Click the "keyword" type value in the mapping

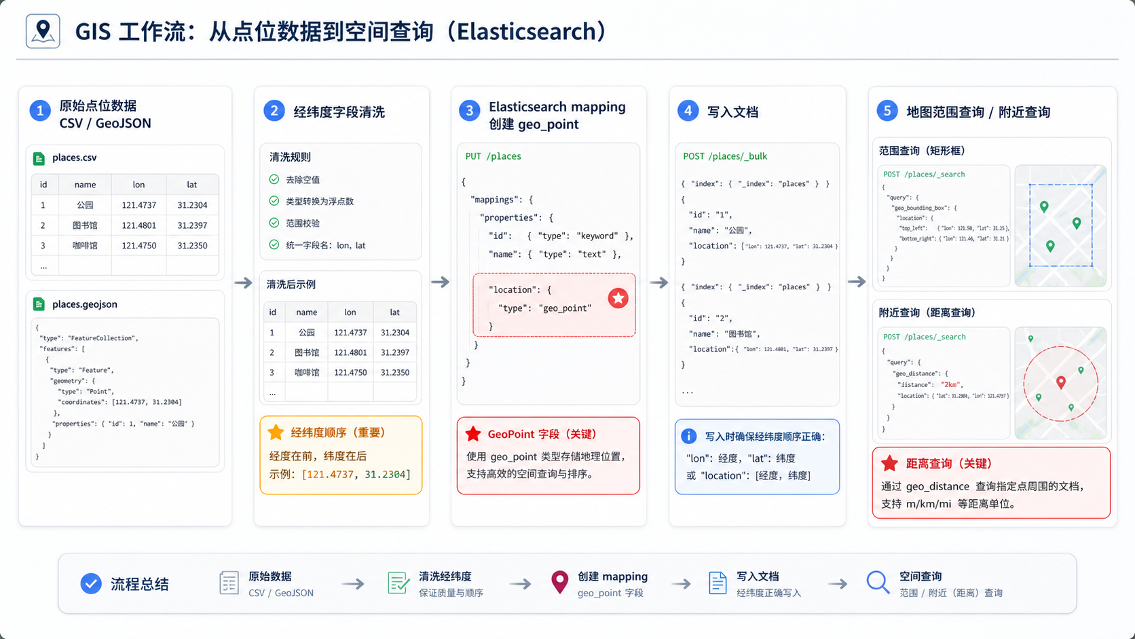pyautogui.click(x=597, y=236)
